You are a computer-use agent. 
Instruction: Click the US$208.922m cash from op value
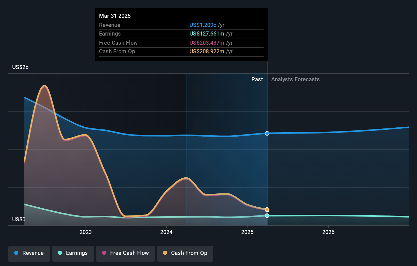[x=207, y=51]
